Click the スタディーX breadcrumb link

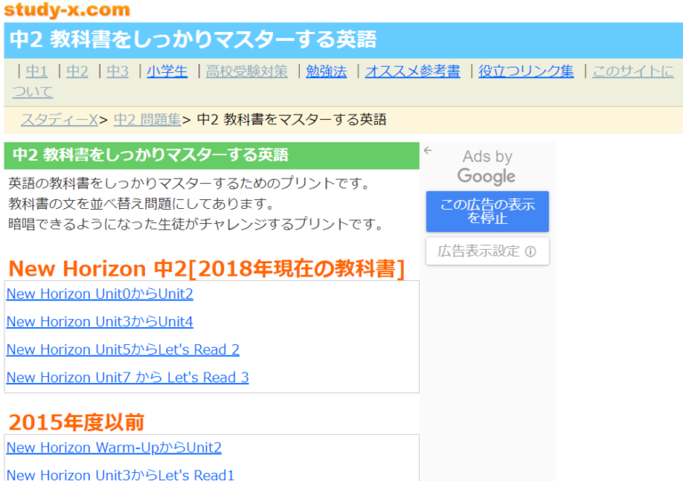(x=60, y=119)
